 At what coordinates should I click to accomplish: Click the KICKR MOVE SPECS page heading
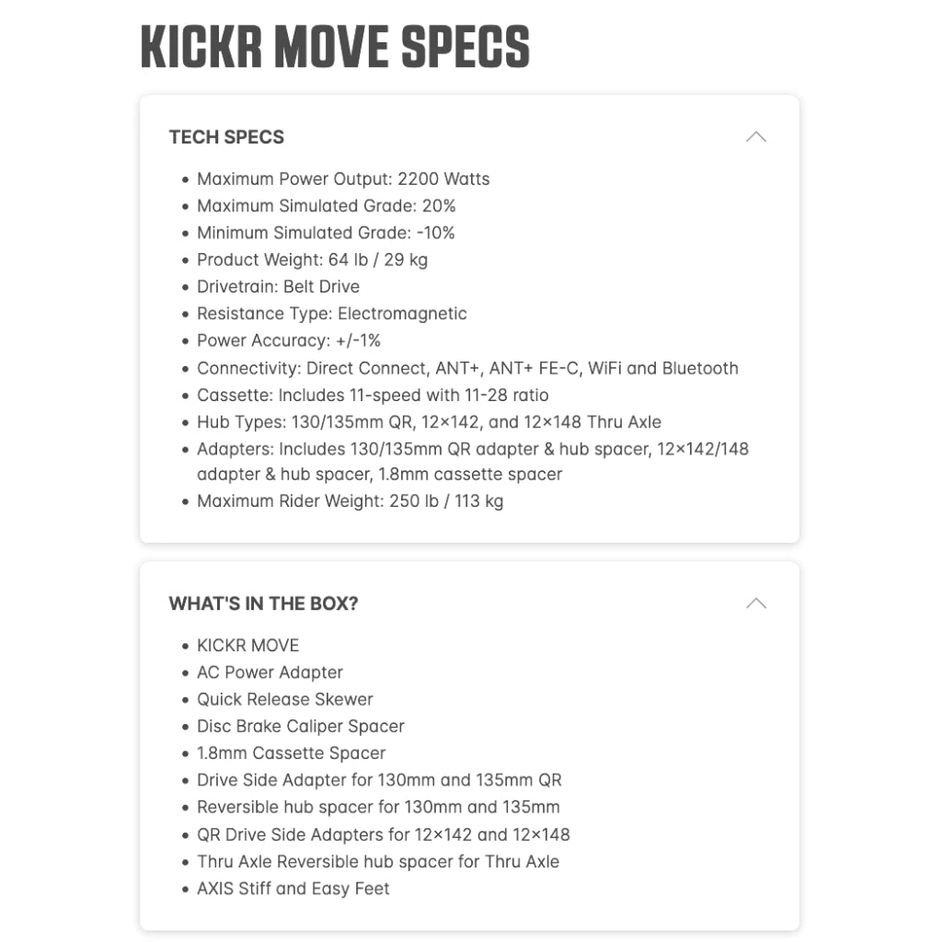[x=335, y=48]
